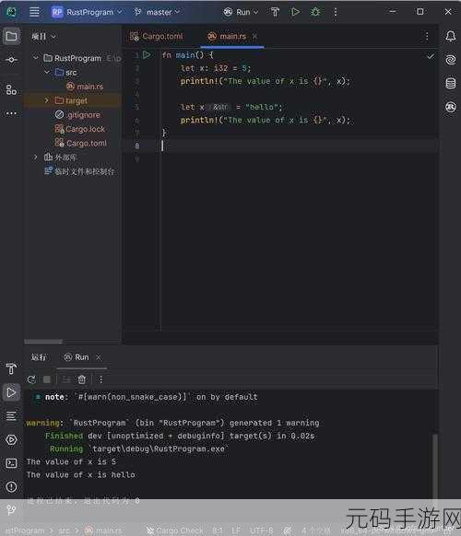Click UTF-8 encoding in status bar
The width and height of the screenshot is (461, 536).
pos(261,530)
